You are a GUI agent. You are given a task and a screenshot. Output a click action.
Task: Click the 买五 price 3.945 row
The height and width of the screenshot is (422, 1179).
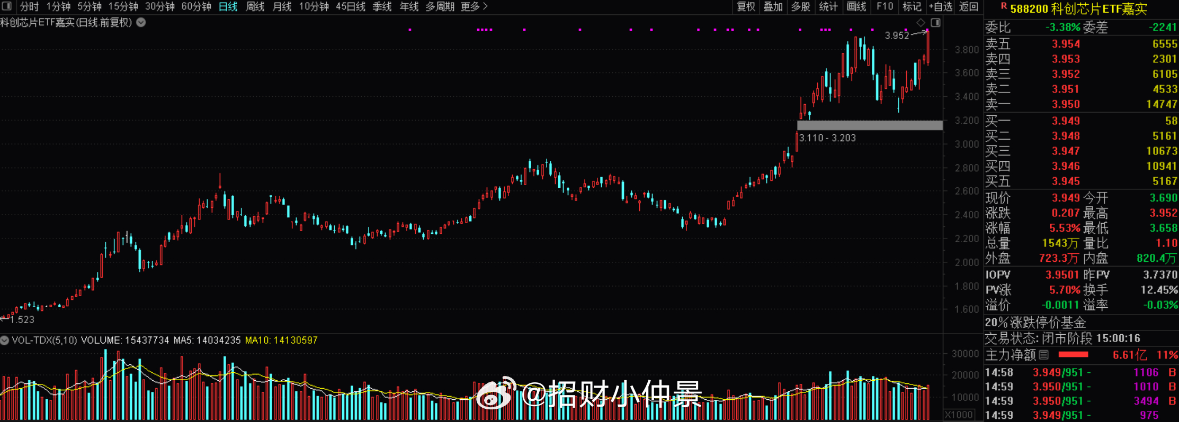(x=1081, y=181)
